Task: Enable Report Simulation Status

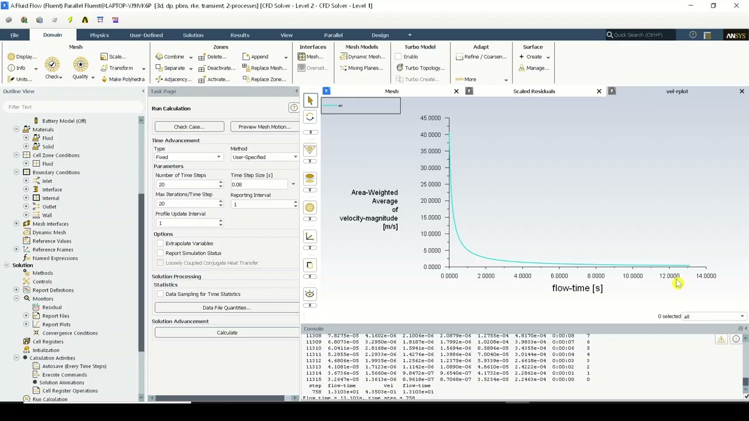Action: pyautogui.click(x=160, y=253)
